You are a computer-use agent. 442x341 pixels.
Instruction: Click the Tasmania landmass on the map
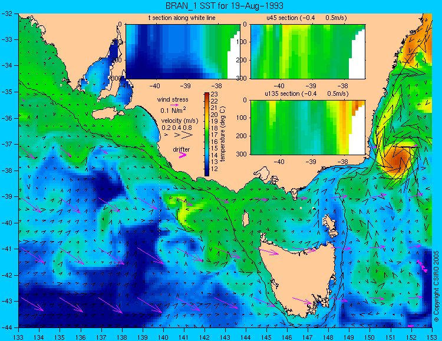(298, 278)
